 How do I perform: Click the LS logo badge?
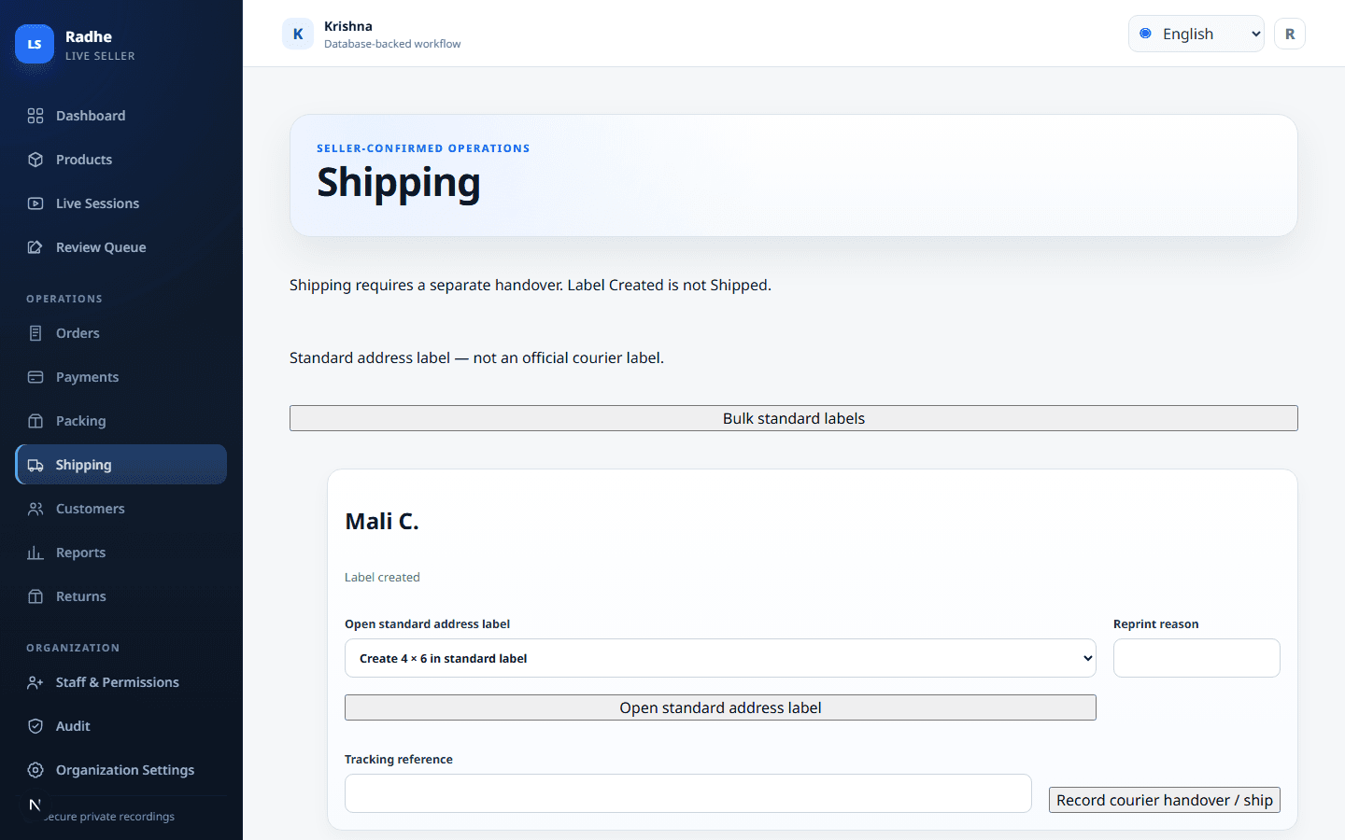(35, 44)
